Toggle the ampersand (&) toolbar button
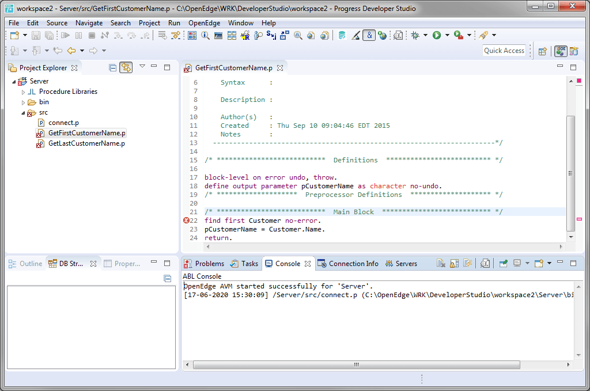The width and height of the screenshot is (590, 391). [369, 35]
